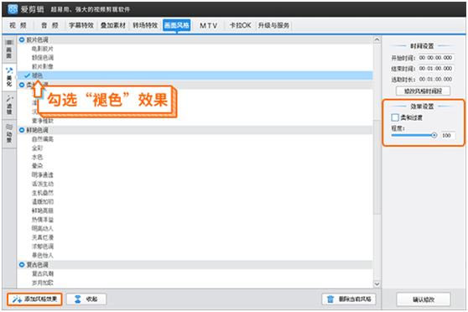Screen dimensions: 468x312
Task: Click the 结束时间 time field
Action: click(x=436, y=69)
